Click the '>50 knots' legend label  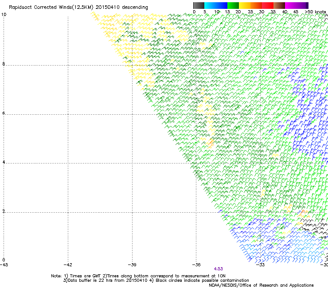pyautogui.click(x=315, y=12)
